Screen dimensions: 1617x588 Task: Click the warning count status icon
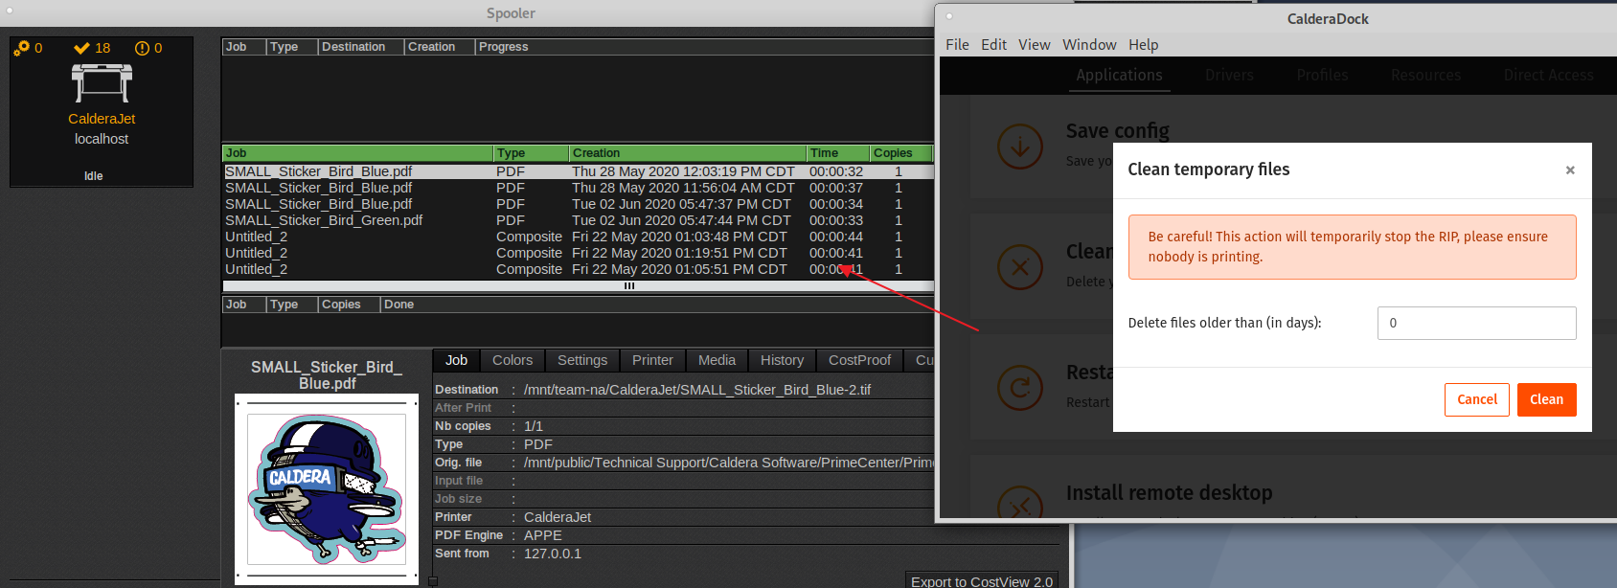click(x=142, y=48)
